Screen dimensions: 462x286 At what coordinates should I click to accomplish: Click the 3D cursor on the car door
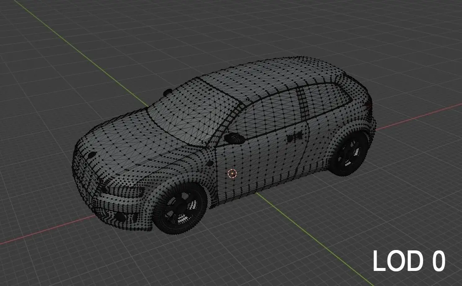point(232,174)
